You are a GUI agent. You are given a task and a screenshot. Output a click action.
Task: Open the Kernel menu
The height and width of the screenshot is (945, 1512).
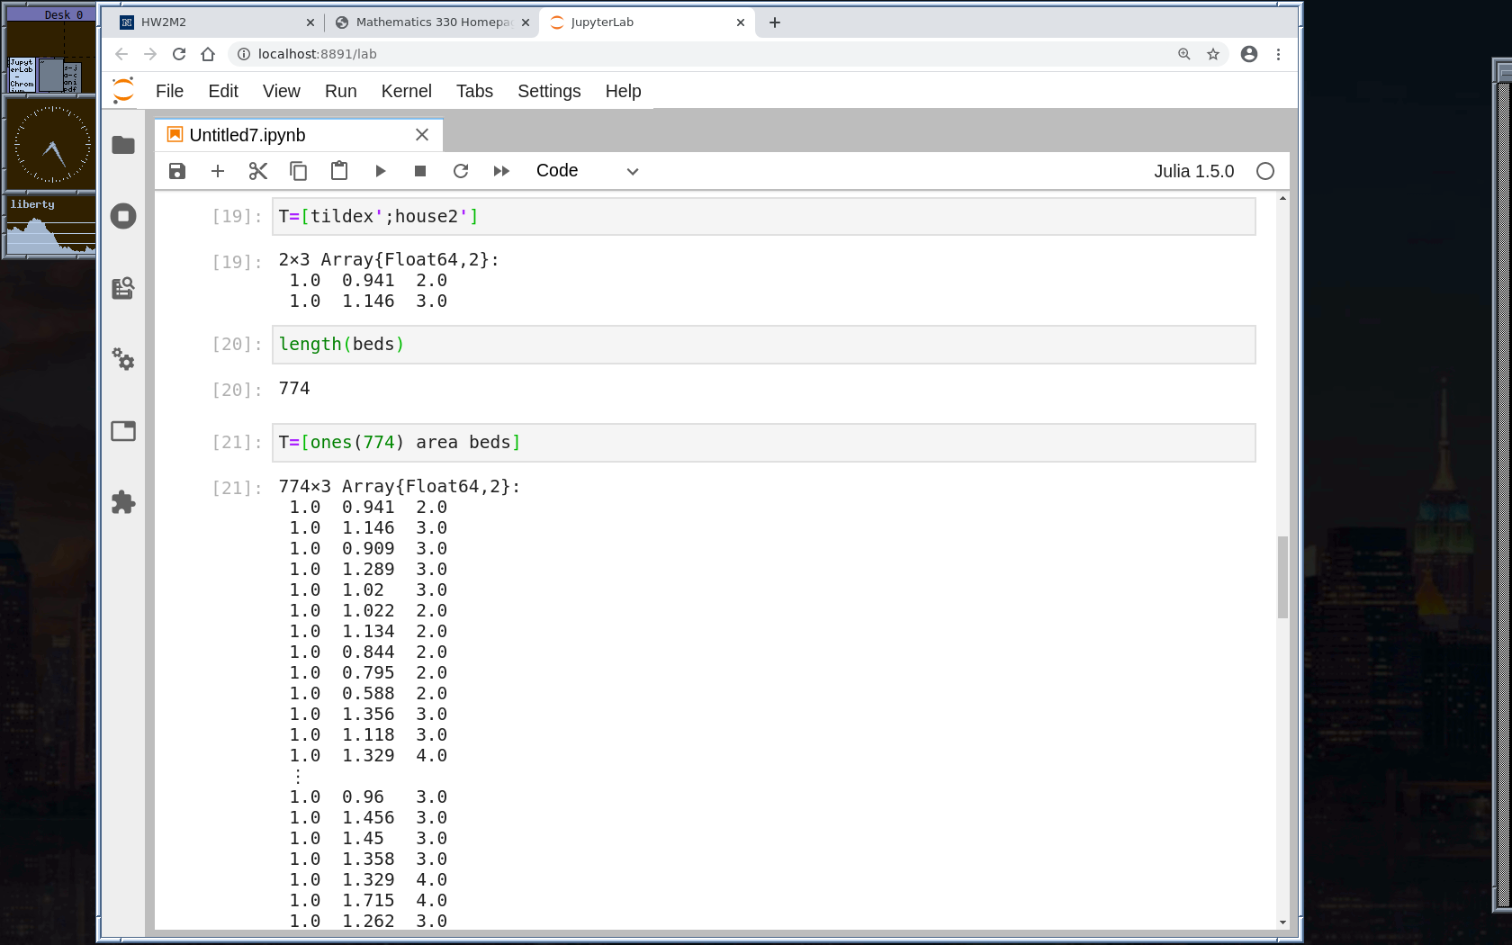[406, 91]
